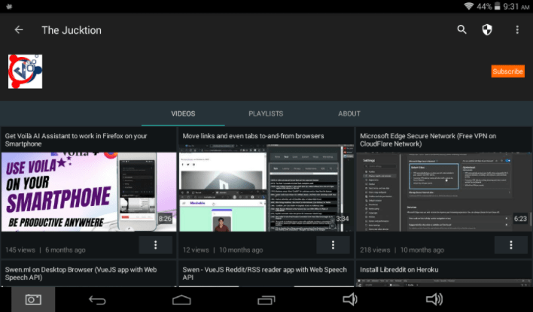Open the About tab
The height and width of the screenshot is (312, 533).
(349, 114)
